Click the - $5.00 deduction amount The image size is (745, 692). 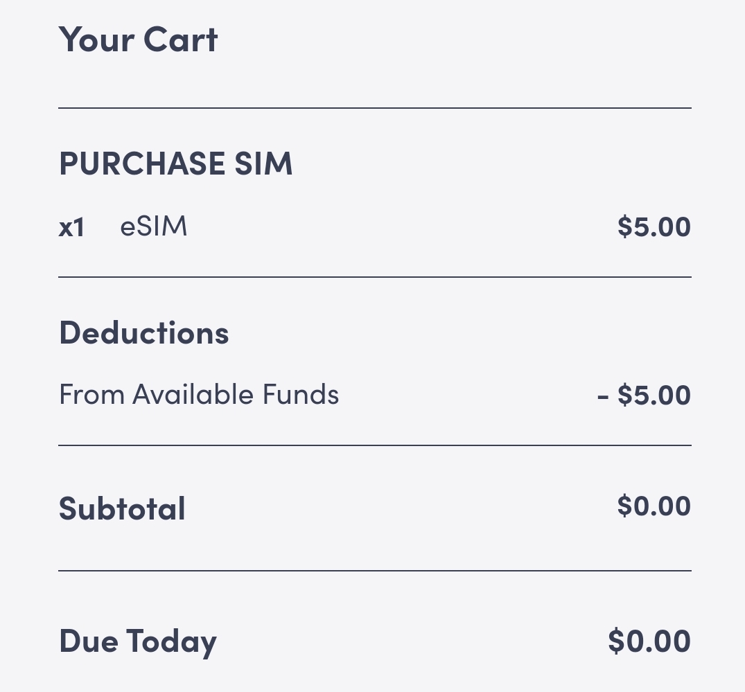[x=644, y=396]
